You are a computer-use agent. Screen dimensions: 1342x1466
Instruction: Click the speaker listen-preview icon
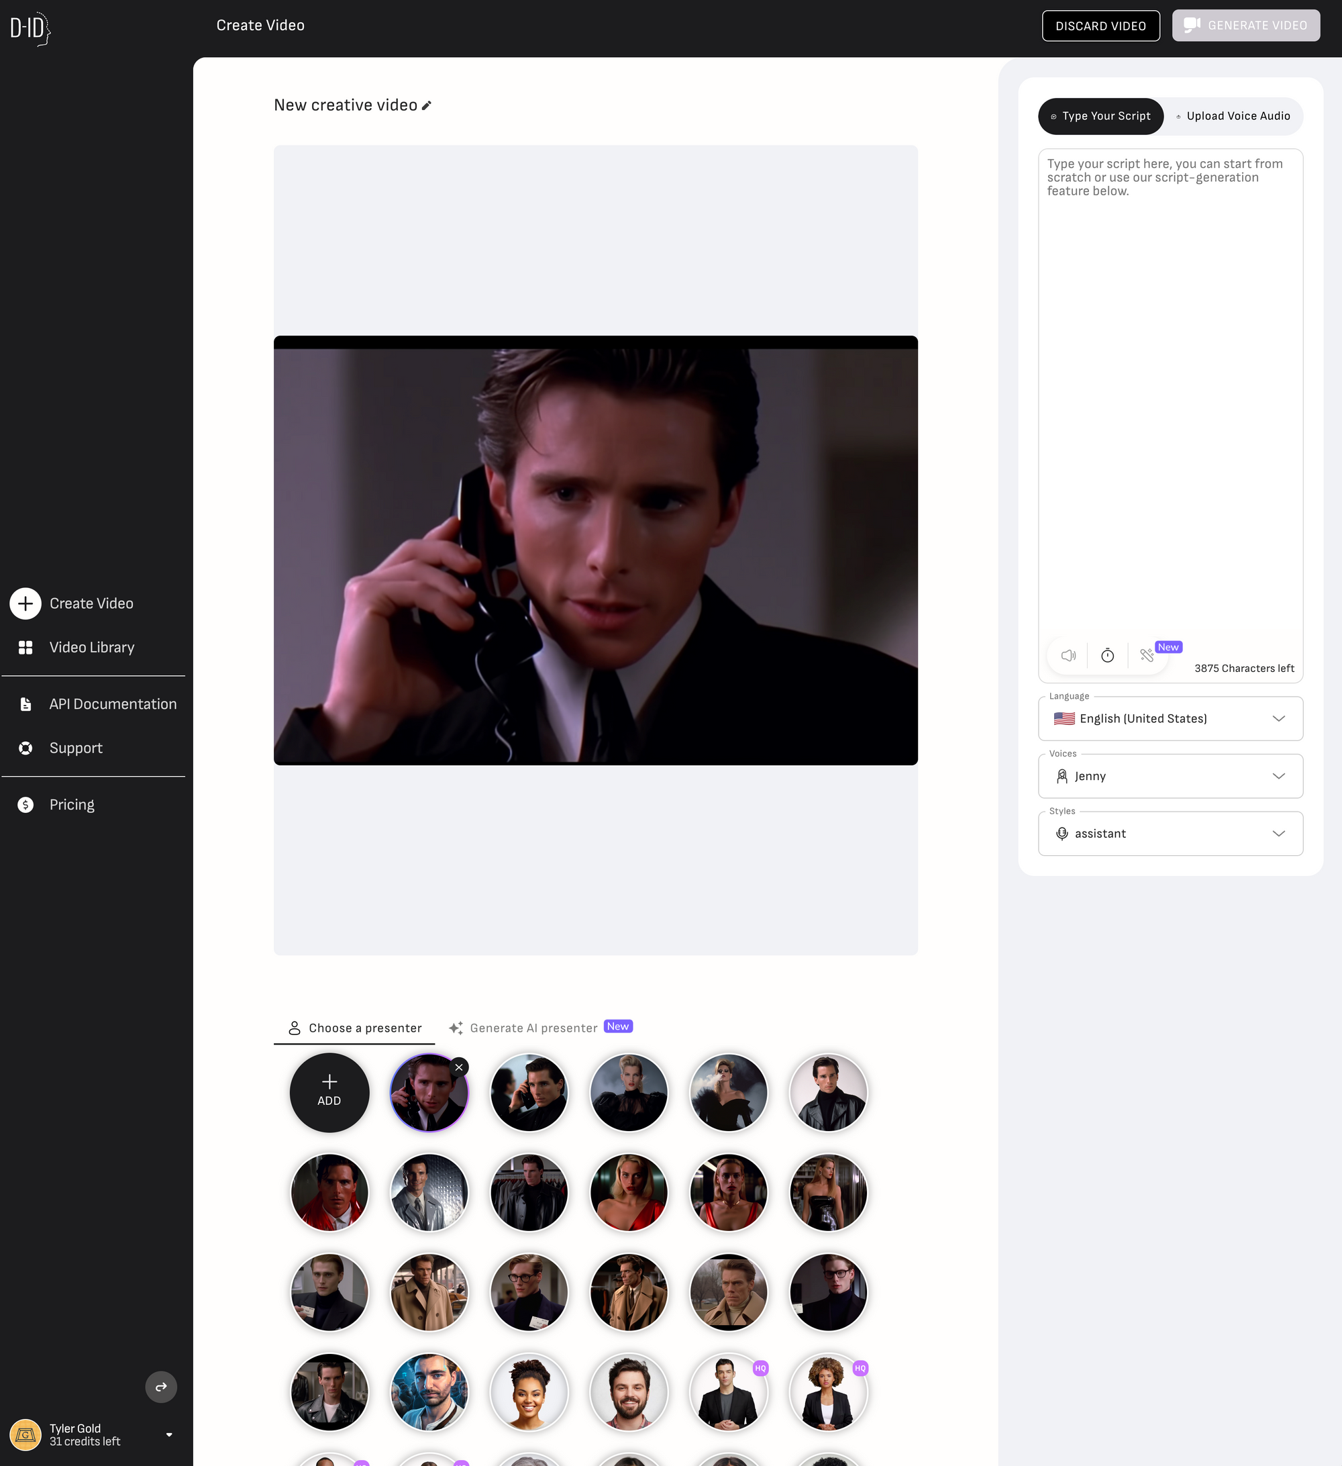[x=1068, y=655]
